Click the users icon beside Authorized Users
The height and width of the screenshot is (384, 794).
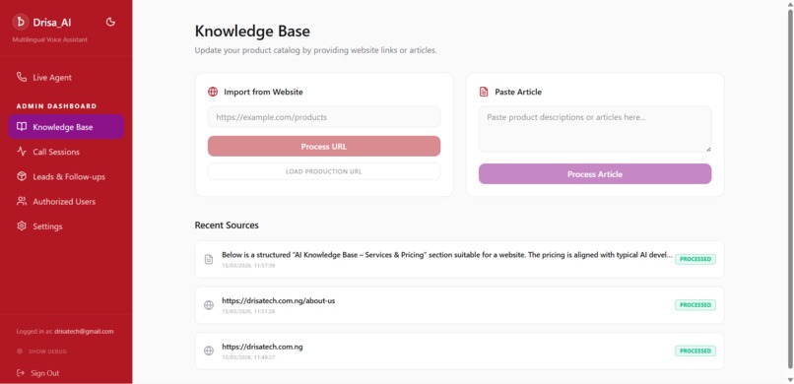coord(22,201)
